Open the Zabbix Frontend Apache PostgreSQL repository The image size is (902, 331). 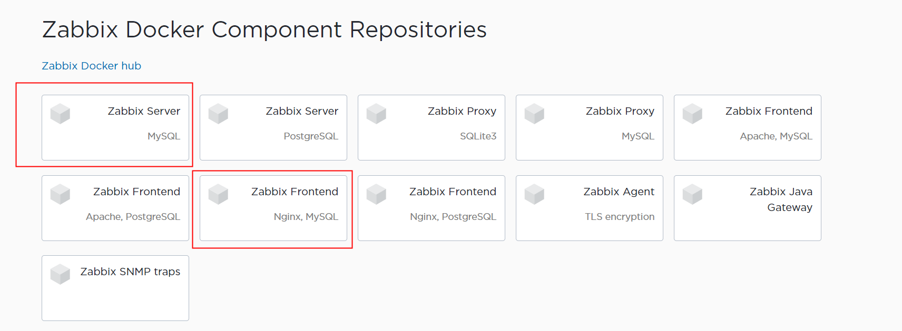115,208
